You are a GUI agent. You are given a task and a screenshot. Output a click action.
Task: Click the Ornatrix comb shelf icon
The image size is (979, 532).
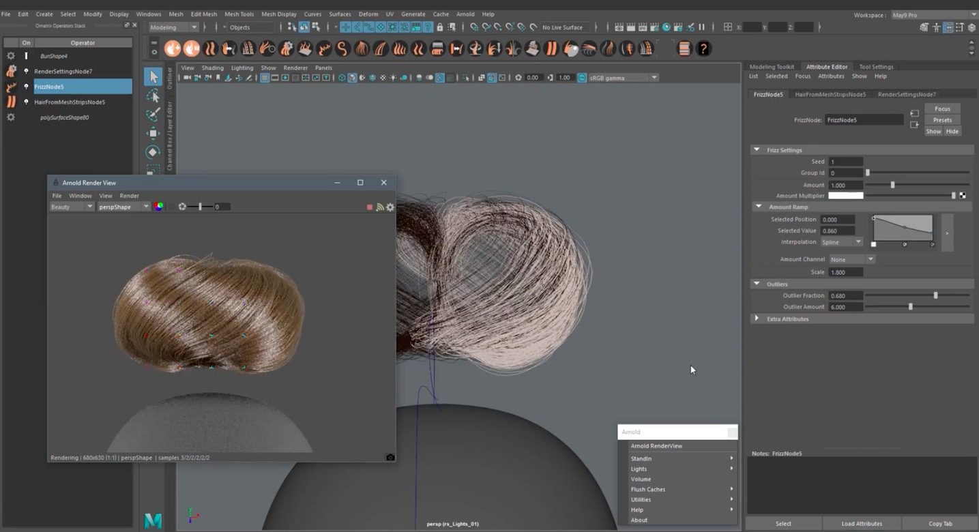[x=438, y=48]
